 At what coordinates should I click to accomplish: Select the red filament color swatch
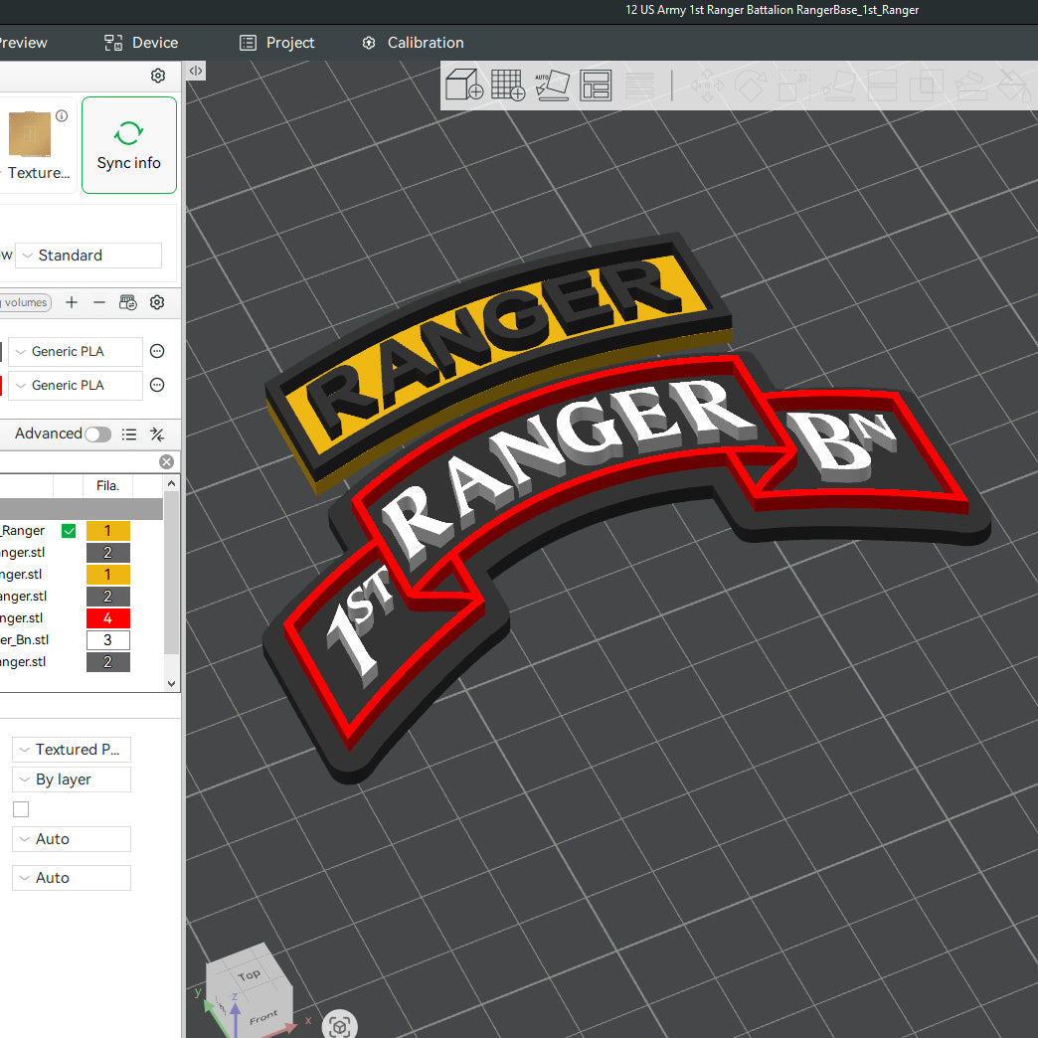(107, 617)
